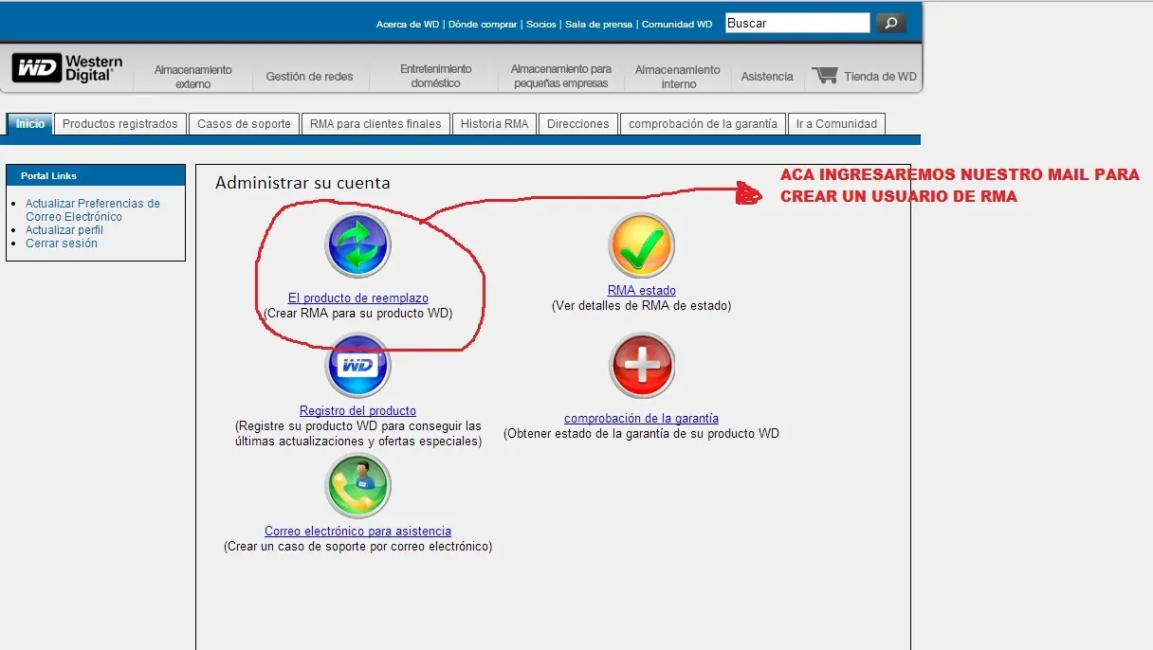This screenshot has width=1153, height=650.
Task: Switch to the Direcciones tab
Action: pos(578,124)
